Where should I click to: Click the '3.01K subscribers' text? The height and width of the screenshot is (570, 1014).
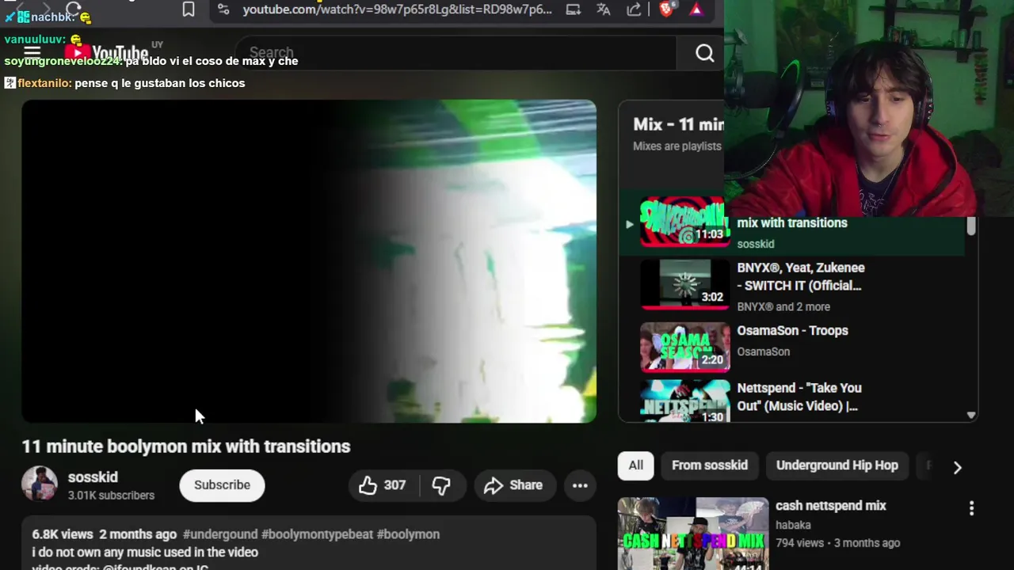click(111, 496)
